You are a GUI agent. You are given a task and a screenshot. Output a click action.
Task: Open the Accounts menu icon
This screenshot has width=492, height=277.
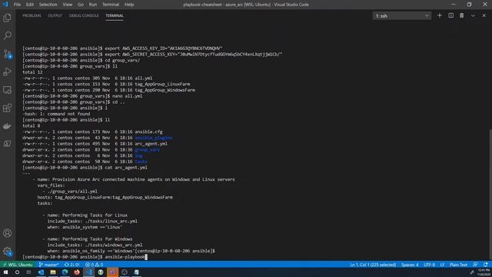click(7, 233)
